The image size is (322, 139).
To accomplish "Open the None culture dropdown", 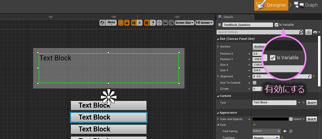I will (x=111, y=23).
